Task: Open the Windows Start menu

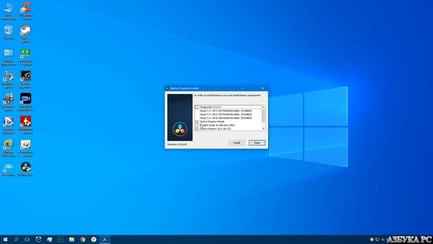Action: coord(5,239)
